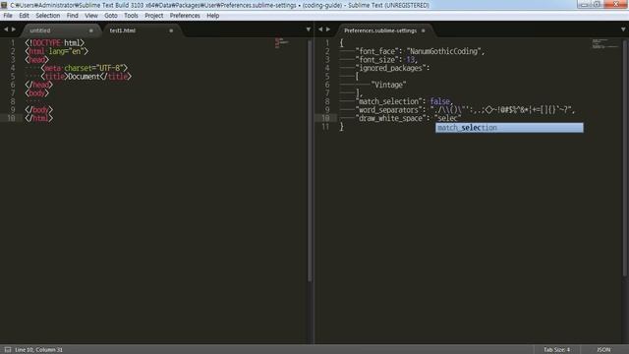
Task: Open the Preferences menu
Action: point(185,16)
